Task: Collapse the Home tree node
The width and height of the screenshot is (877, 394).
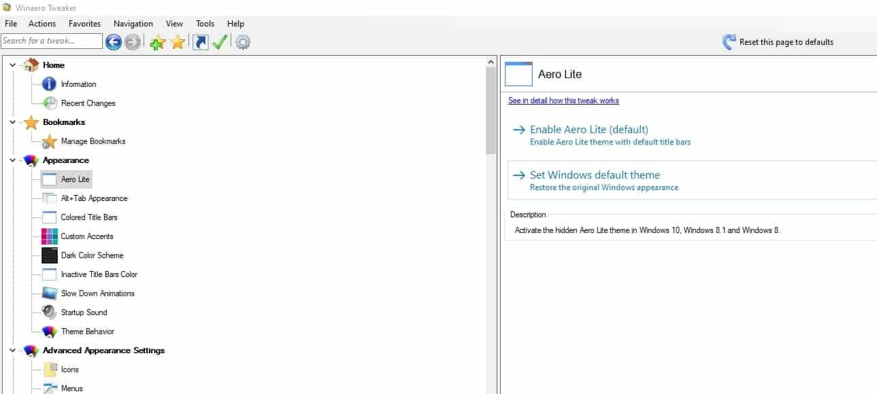Action: click(x=12, y=65)
